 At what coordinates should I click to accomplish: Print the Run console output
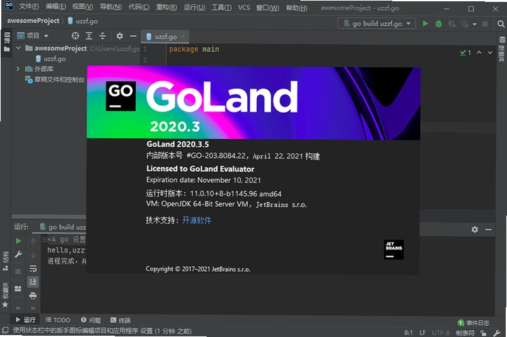click(33, 295)
